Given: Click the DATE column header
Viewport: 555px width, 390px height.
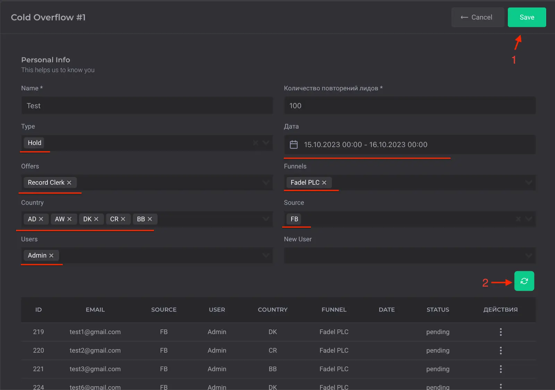Looking at the screenshot, I should coord(387,310).
